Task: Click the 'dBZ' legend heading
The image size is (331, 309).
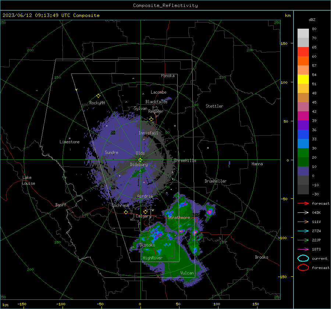Action: pos(312,19)
